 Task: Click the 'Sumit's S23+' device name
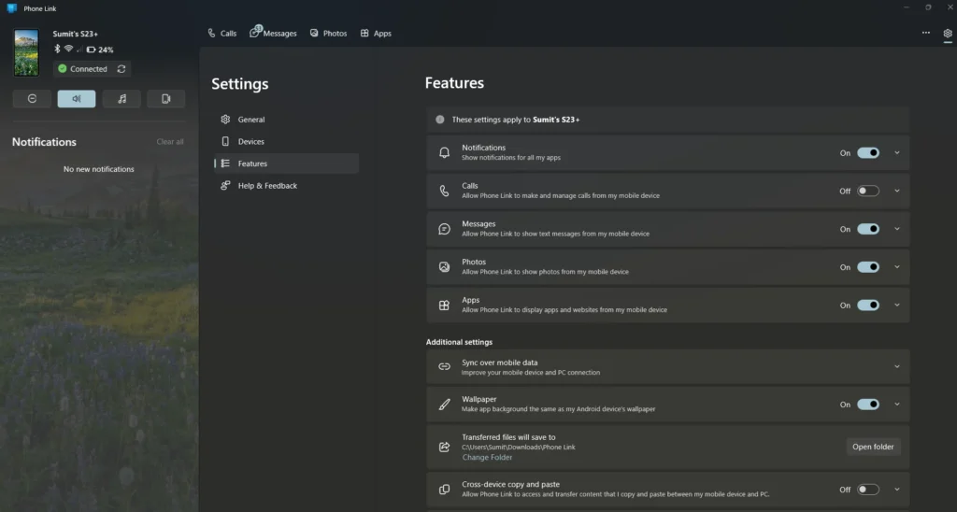pyautogui.click(x=75, y=35)
